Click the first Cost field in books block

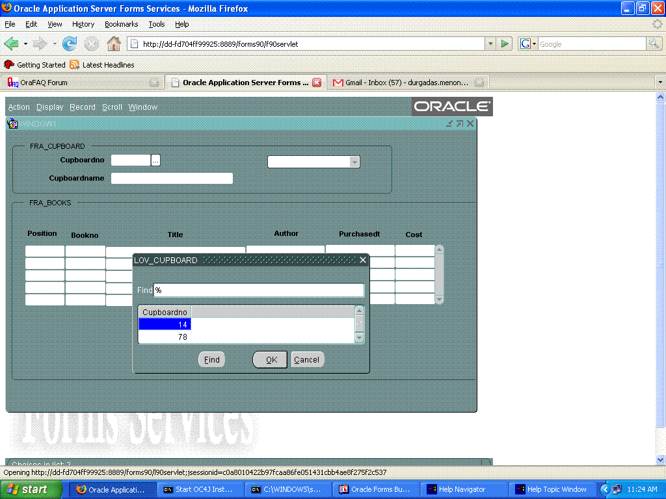(x=415, y=251)
